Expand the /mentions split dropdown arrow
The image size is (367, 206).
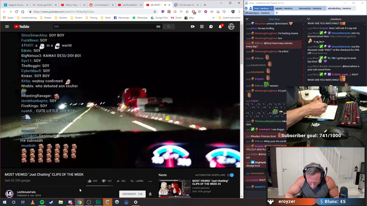pyautogui.click(x=309, y=19)
